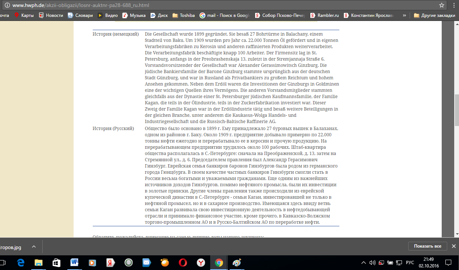Close the downloads bar
Image resolution: width=459 pixels, height=270 pixels.
453,246
